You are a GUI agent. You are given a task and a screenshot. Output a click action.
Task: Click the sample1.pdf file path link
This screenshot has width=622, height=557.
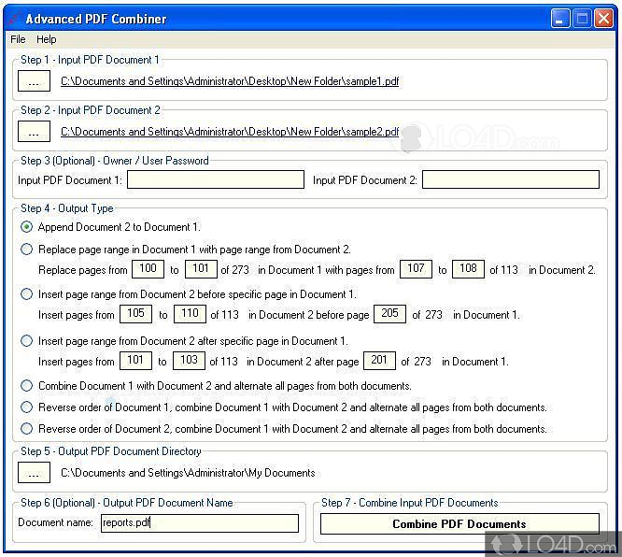pos(230,82)
